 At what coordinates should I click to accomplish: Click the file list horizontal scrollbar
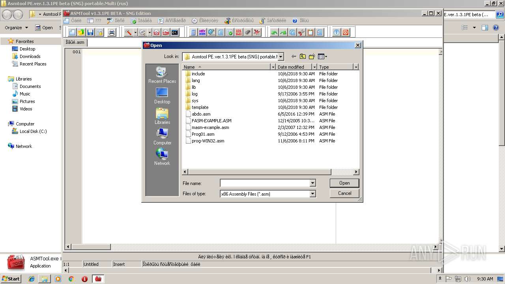(x=271, y=172)
